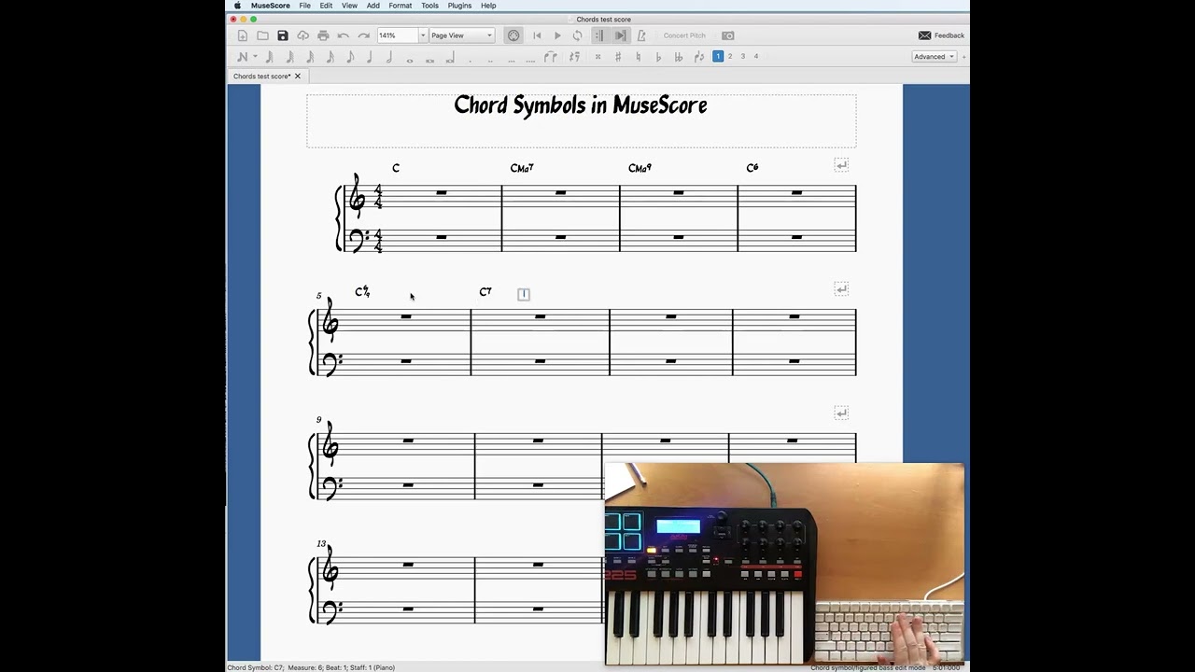
Task: Toggle Concert Pitch
Action: pos(684,35)
